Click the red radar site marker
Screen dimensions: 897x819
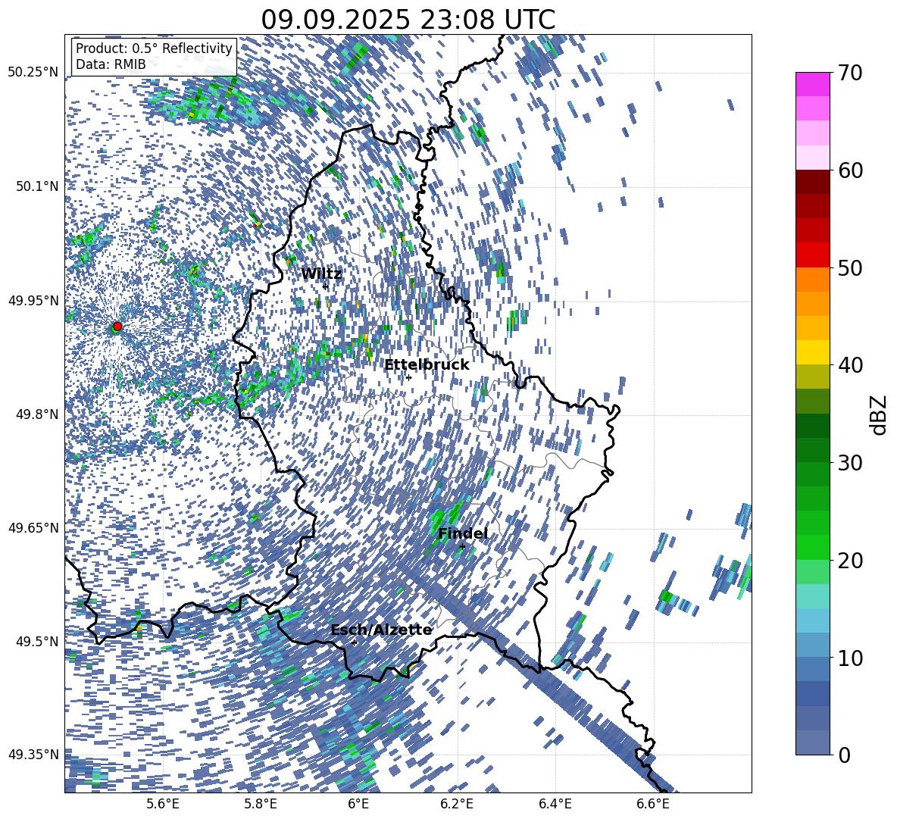click(x=117, y=327)
